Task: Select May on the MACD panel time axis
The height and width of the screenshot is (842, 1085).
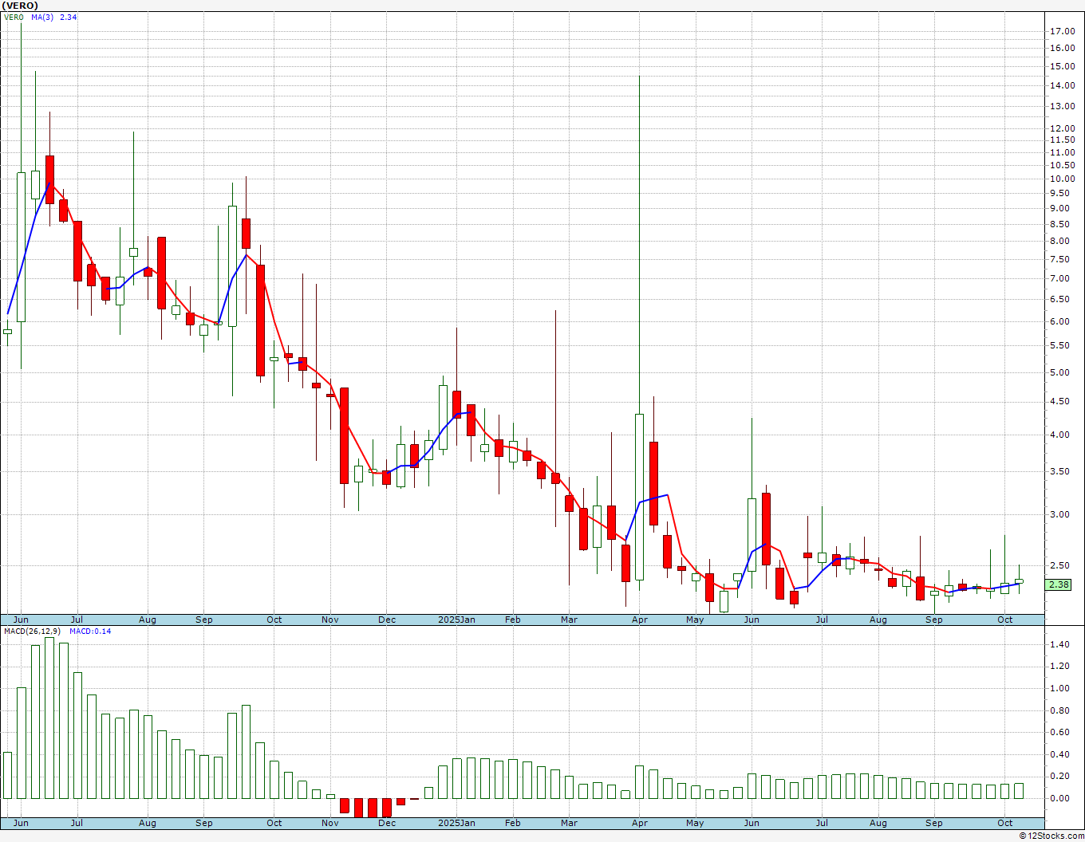Action: 695,823
